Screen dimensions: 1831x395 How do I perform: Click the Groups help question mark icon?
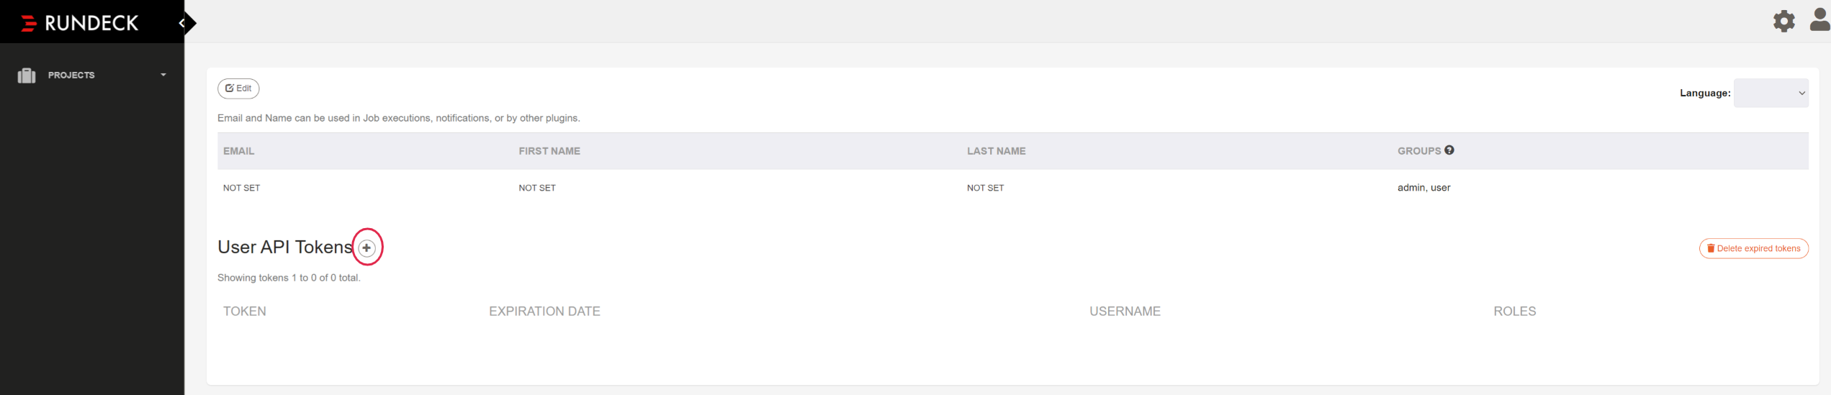tap(1449, 150)
